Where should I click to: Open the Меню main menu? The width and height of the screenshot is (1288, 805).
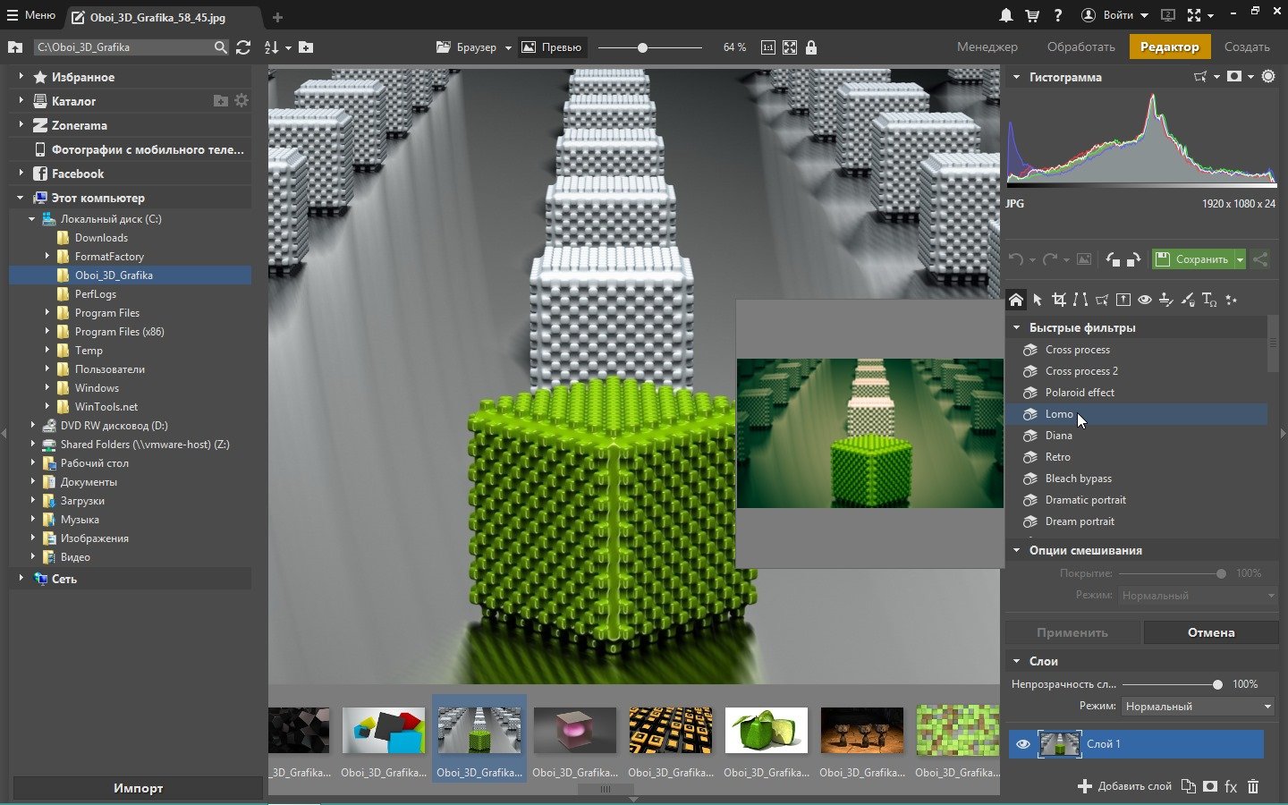[31, 15]
